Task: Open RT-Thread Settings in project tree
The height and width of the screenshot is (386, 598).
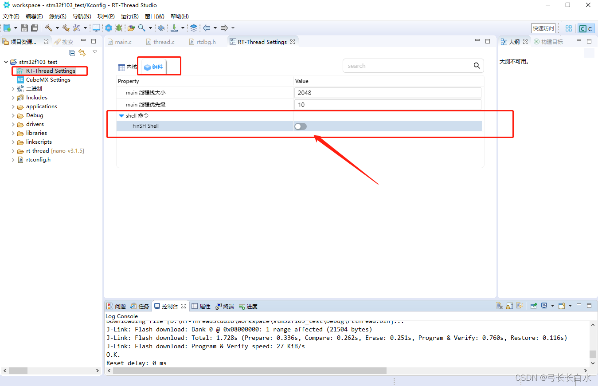Action: tap(51, 71)
